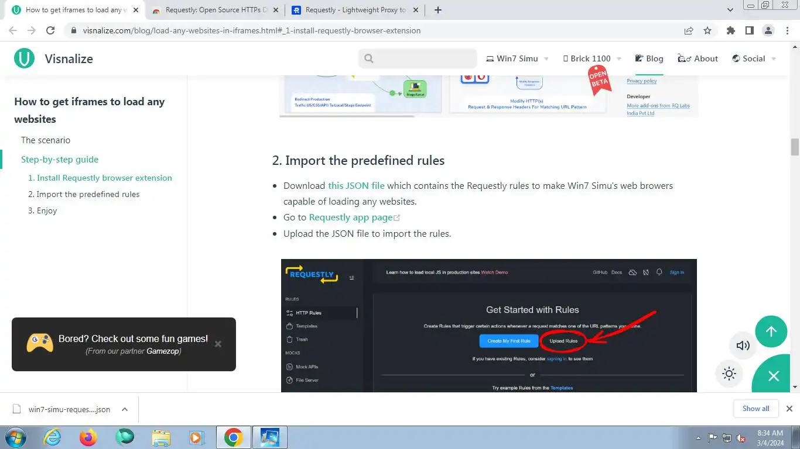Close the green floating widget X
Screen dimensions: 800x449
[x=774, y=376]
